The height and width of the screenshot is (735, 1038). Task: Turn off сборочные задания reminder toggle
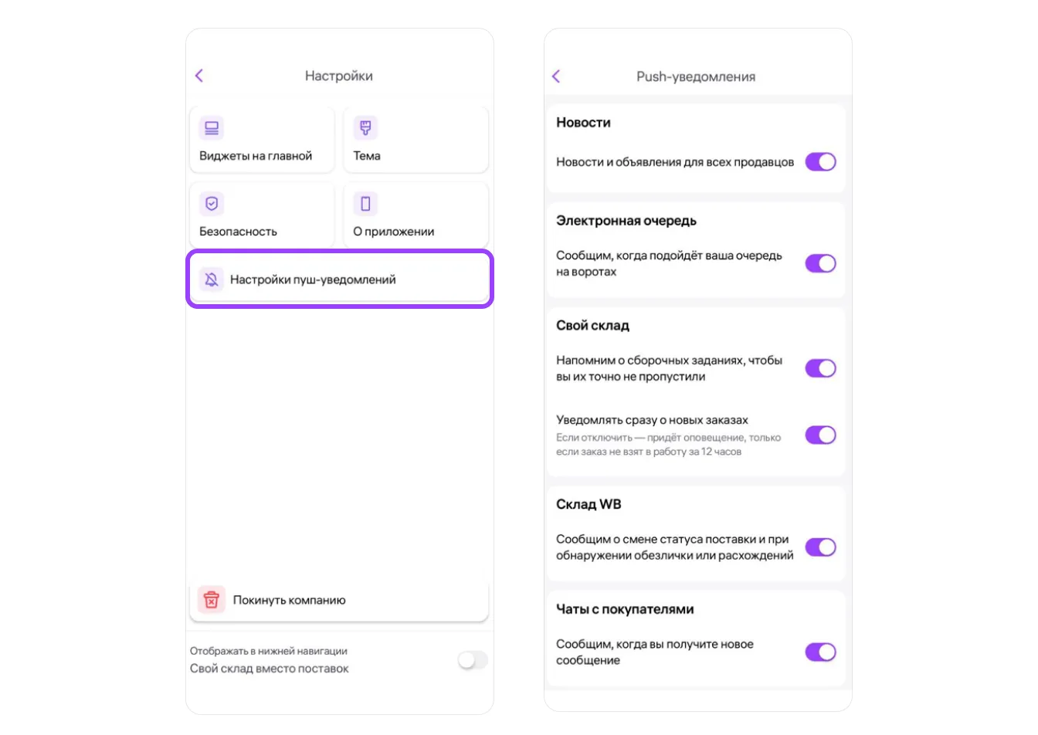coord(820,368)
